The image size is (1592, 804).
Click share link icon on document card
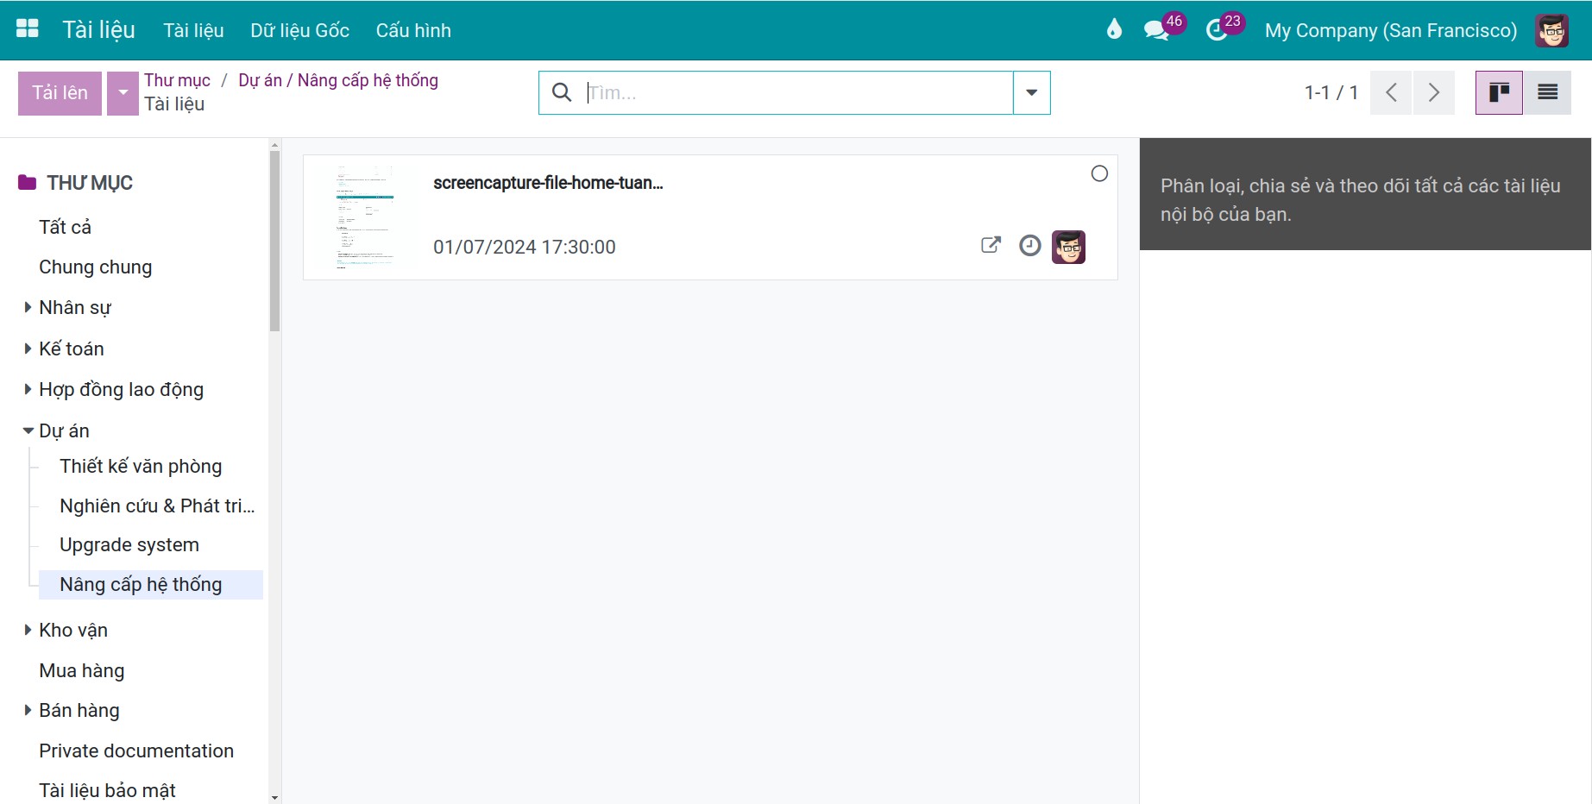coord(991,245)
